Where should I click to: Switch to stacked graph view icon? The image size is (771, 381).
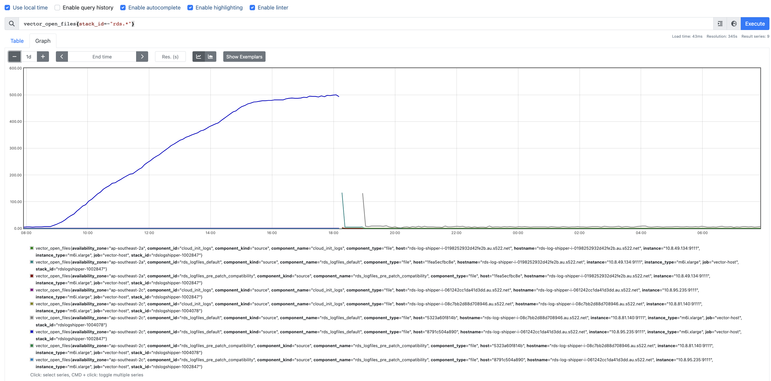pyautogui.click(x=210, y=57)
